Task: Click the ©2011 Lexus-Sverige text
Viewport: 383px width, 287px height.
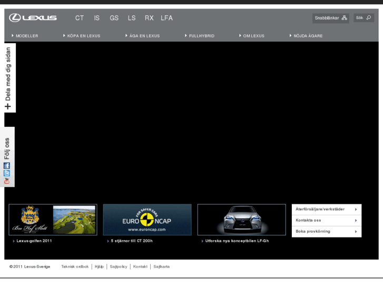Action: [30, 266]
